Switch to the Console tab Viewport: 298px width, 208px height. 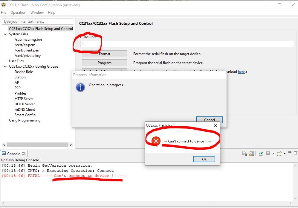[x=13, y=154]
